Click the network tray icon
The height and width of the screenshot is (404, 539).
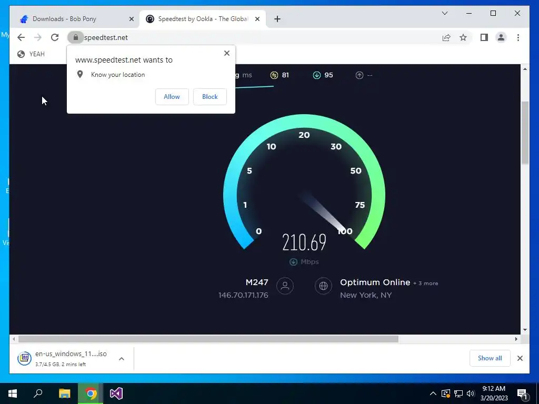pos(458,393)
